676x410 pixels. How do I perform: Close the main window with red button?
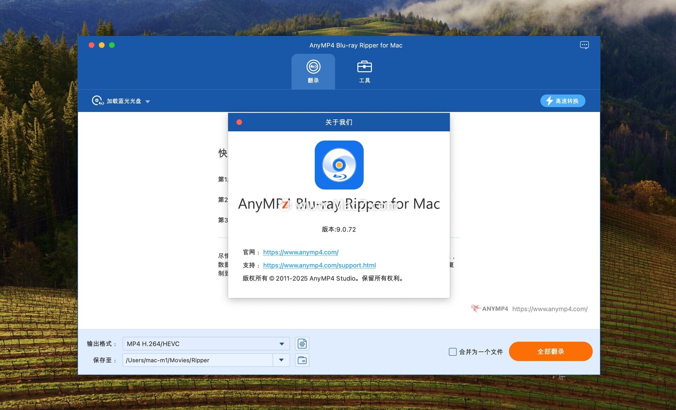92,45
